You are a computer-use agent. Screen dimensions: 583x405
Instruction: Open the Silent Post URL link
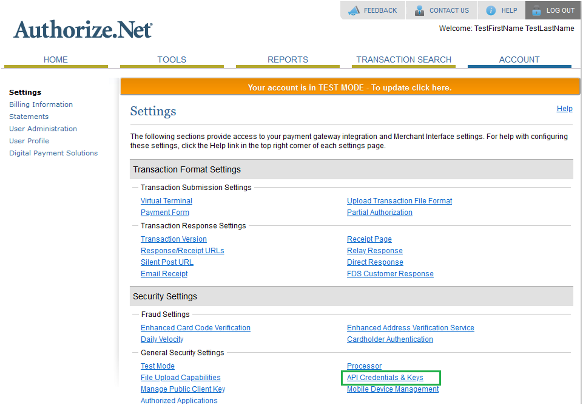coord(167,262)
